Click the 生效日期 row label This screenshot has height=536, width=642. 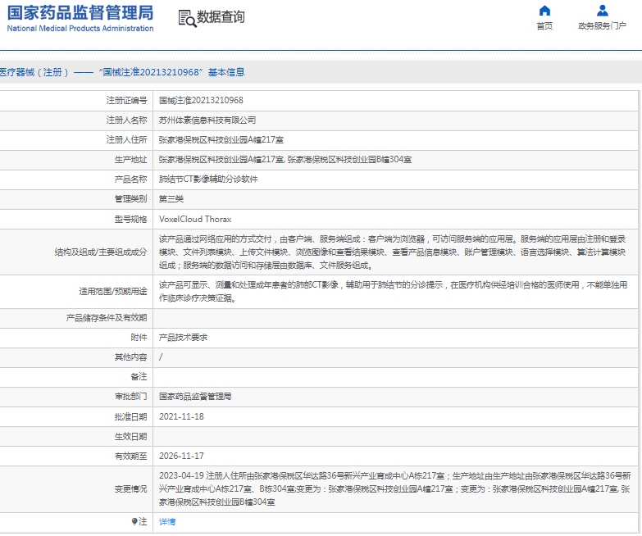coord(130,437)
